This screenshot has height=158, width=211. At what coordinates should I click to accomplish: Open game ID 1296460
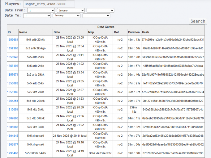coord(13,153)
